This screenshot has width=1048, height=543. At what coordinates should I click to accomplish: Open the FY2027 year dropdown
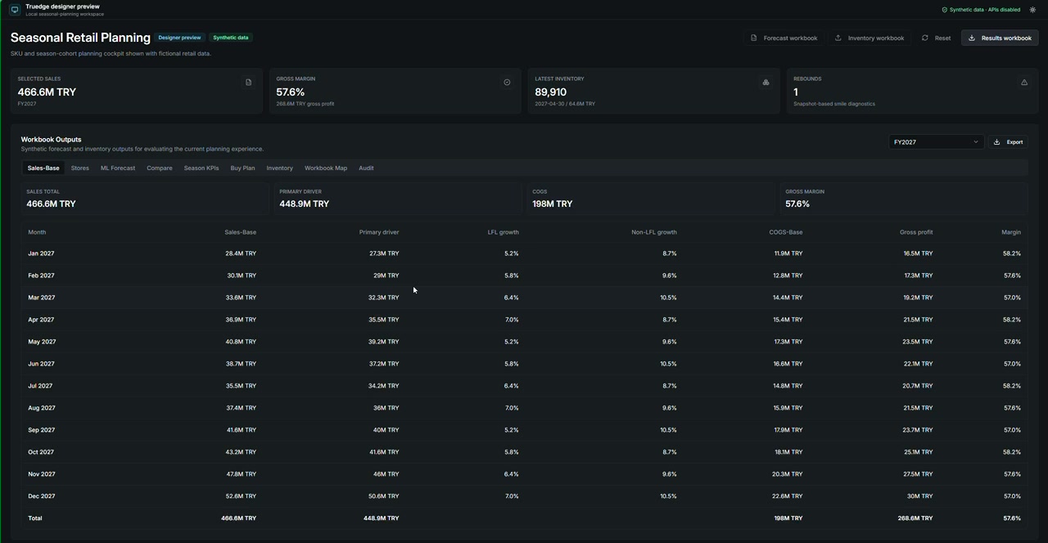[936, 142]
